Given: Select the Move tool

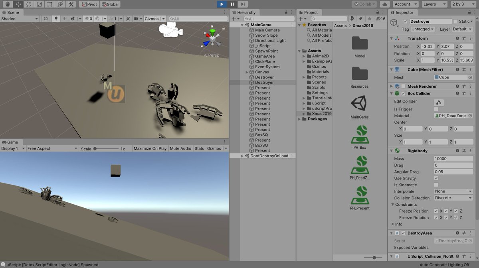Looking at the screenshot, I should click(x=18, y=4).
